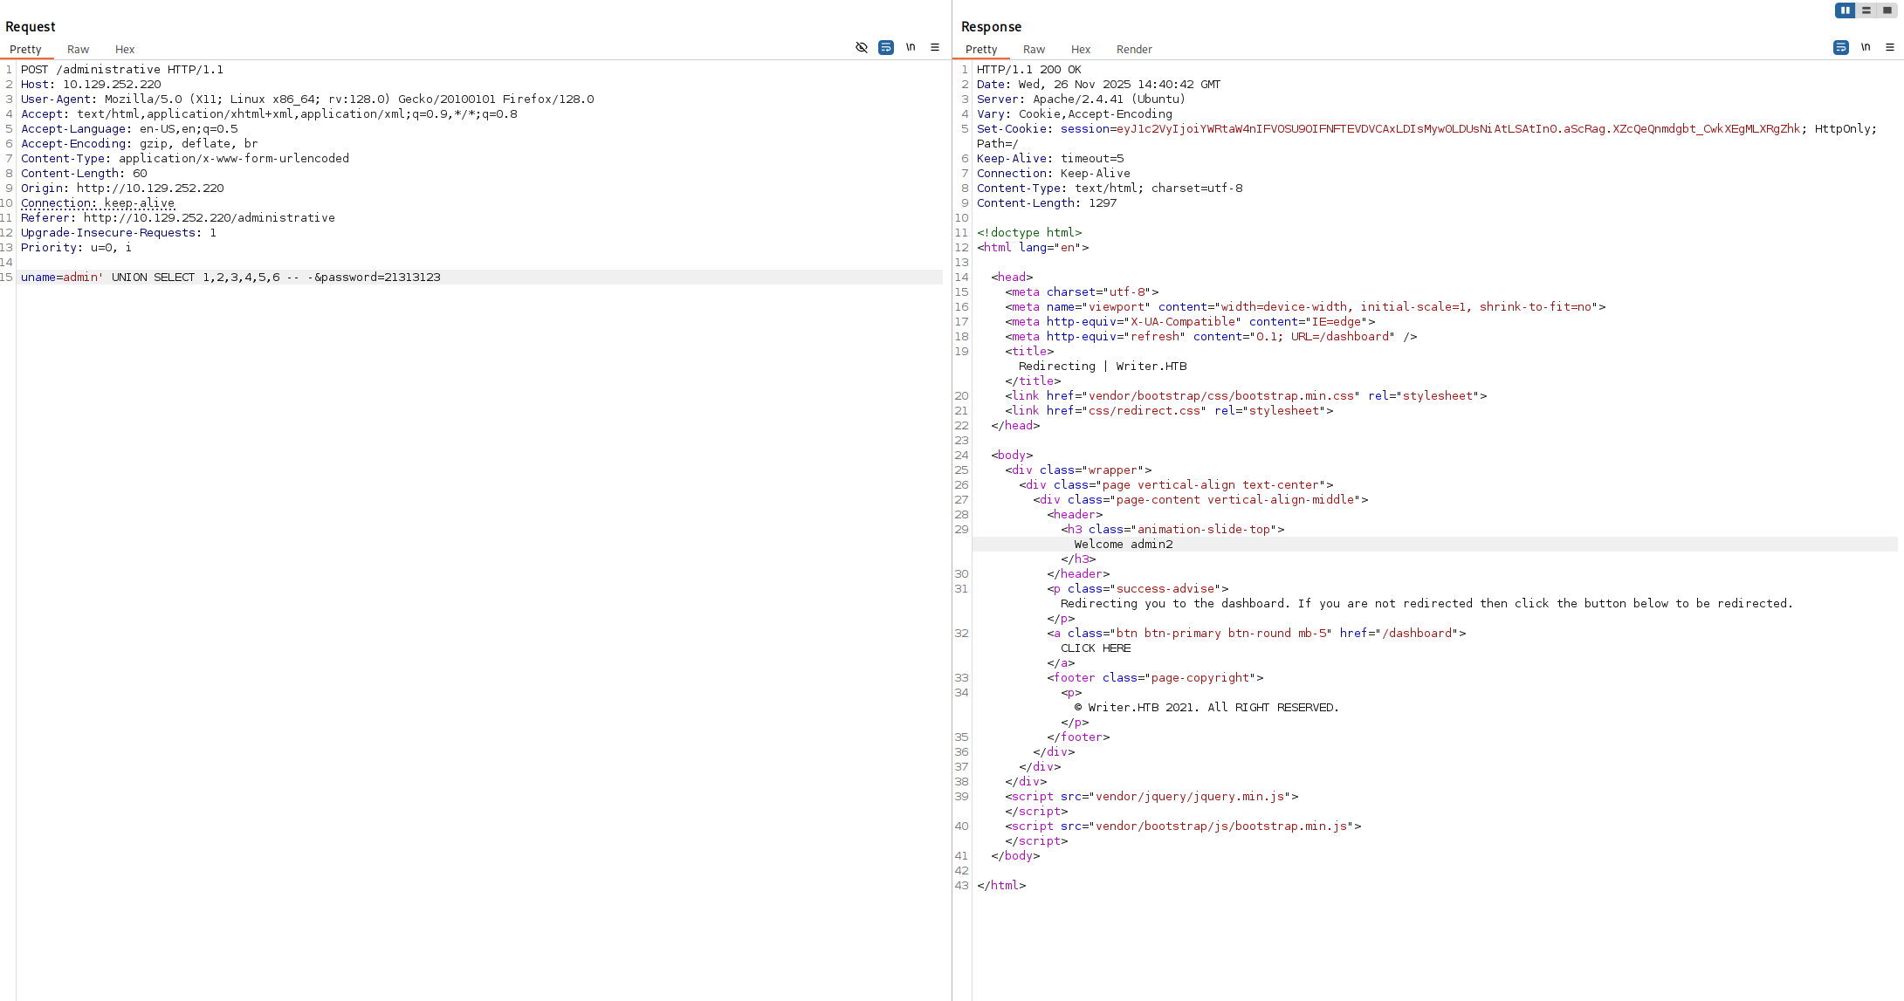Image resolution: width=1904 pixels, height=1001 pixels.
Task: Switch Request view to Raw tab
Action: [x=78, y=50]
